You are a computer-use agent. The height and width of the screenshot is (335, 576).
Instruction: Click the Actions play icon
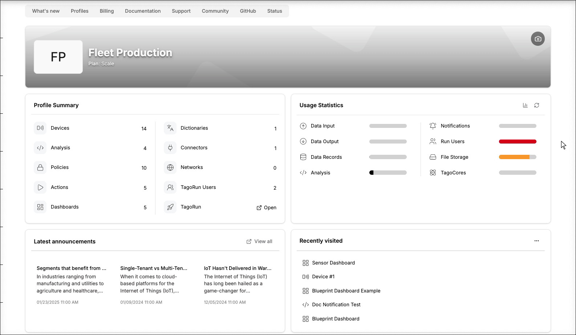click(40, 187)
